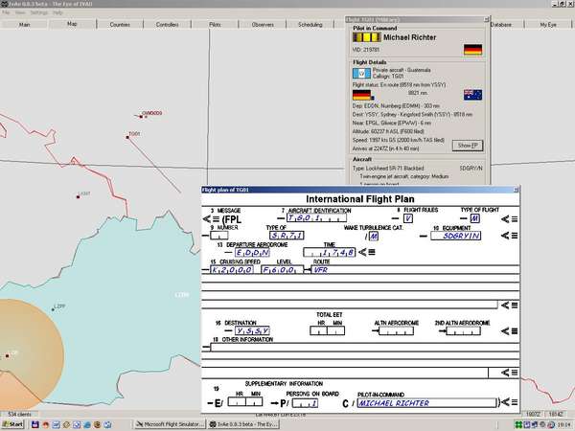Open the Help menu
This screenshot has height=431, width=575.
tap(58, 12)
